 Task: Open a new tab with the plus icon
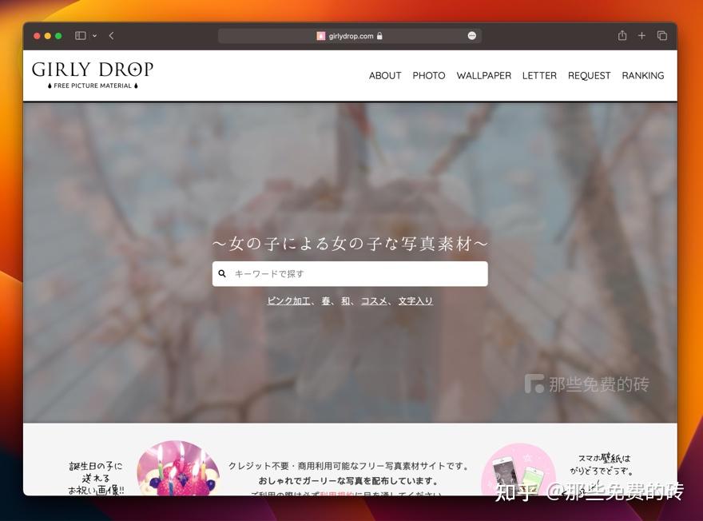641,35
